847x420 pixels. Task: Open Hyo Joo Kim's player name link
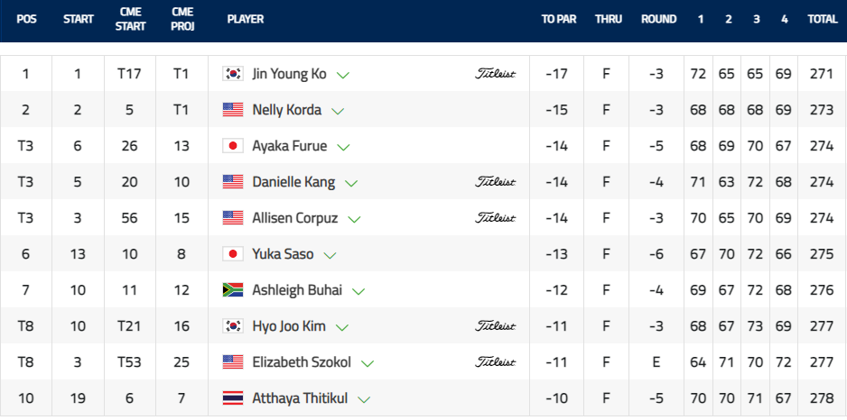tap(289, 327)
